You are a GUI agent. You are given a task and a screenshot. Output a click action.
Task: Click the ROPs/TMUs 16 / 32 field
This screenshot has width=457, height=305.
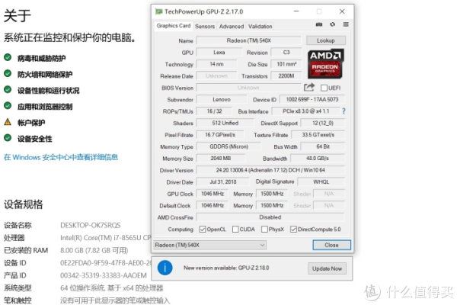point(214,111)
